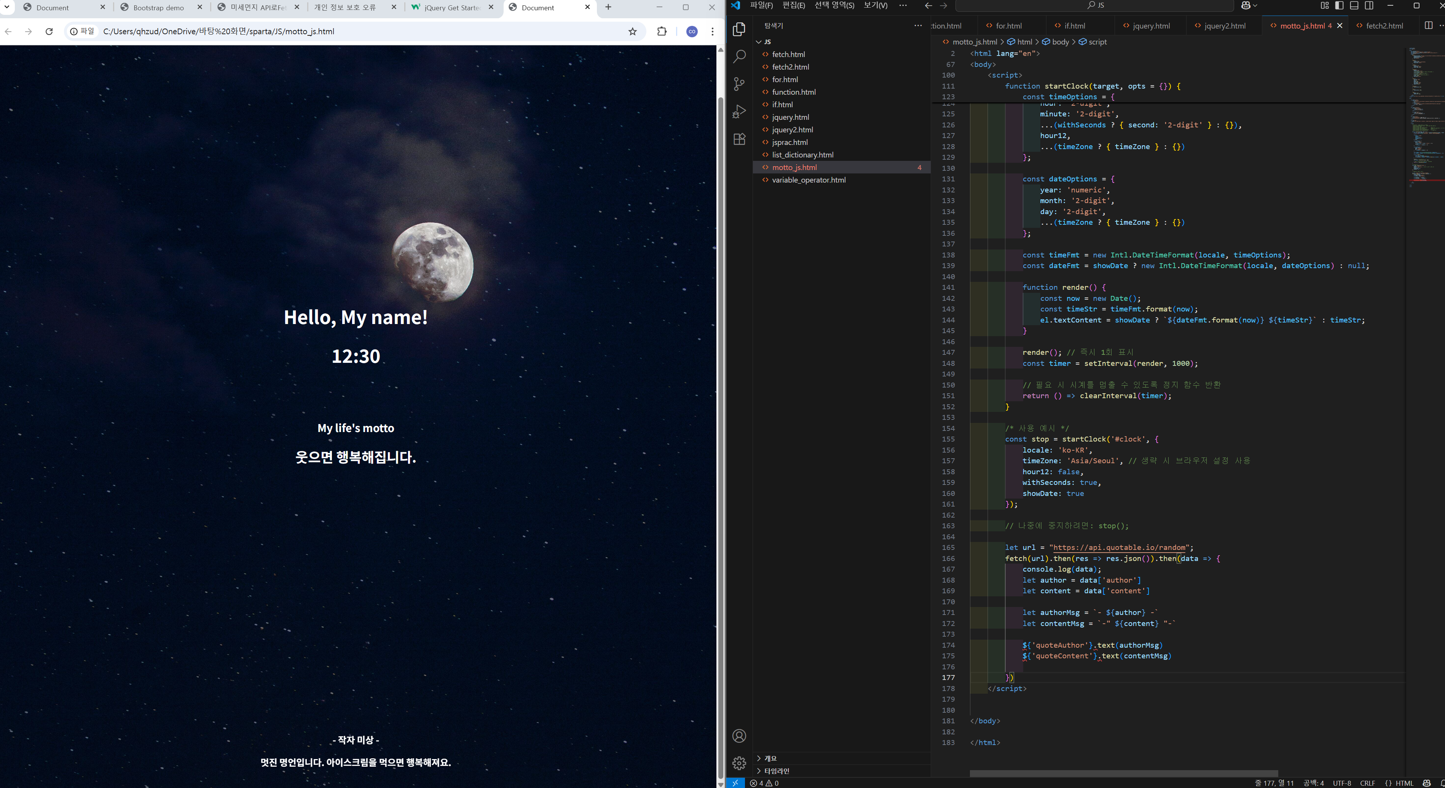Open the hidden menus overflow in VS Code menu bar

click(x=903, y=6)
